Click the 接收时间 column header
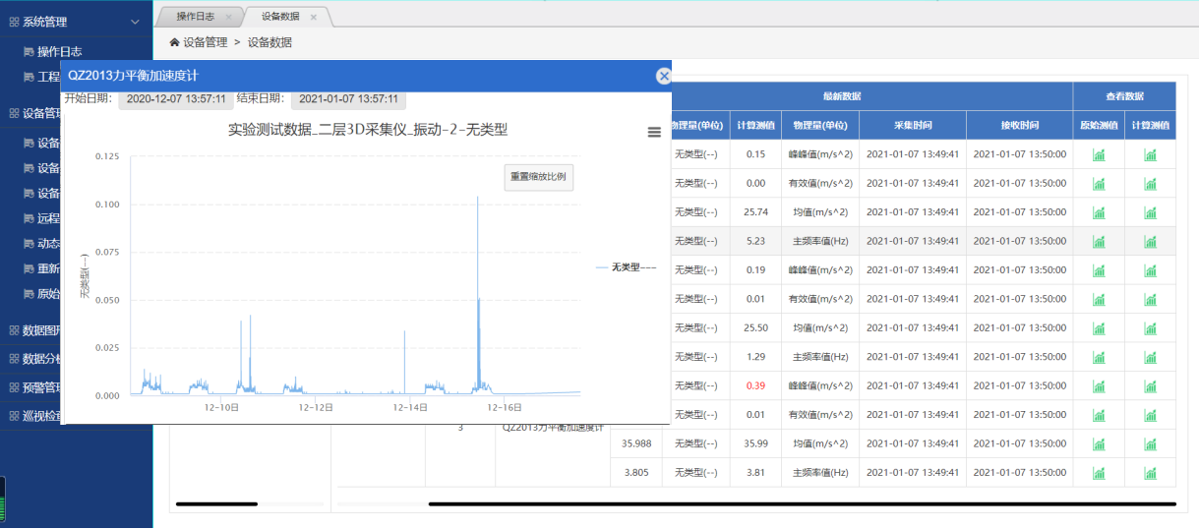 1020,125
